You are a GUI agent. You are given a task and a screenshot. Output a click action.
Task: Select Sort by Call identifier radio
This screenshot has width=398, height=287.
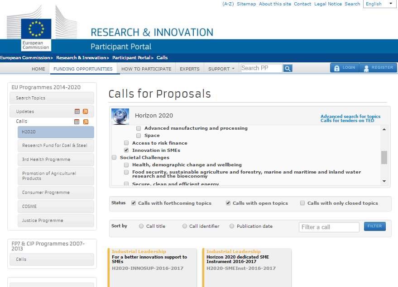coord(185,226)
